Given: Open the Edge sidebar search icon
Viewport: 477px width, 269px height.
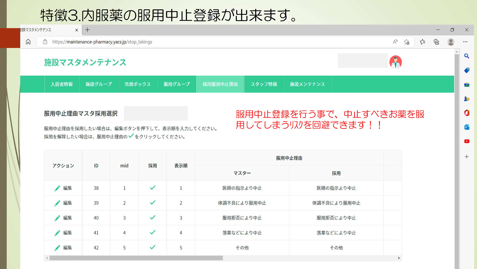Looking at the screenshot, I should (x=467, y=56).
